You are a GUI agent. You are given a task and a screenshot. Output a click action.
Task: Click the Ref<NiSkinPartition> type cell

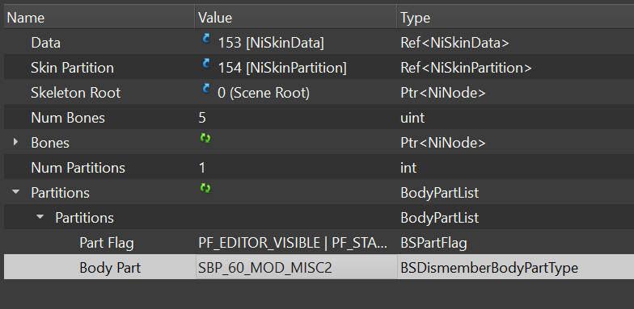(466, 68)
